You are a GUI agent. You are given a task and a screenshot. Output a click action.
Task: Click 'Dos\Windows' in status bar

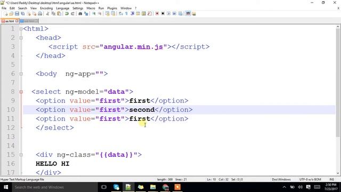tap(281, 179)
